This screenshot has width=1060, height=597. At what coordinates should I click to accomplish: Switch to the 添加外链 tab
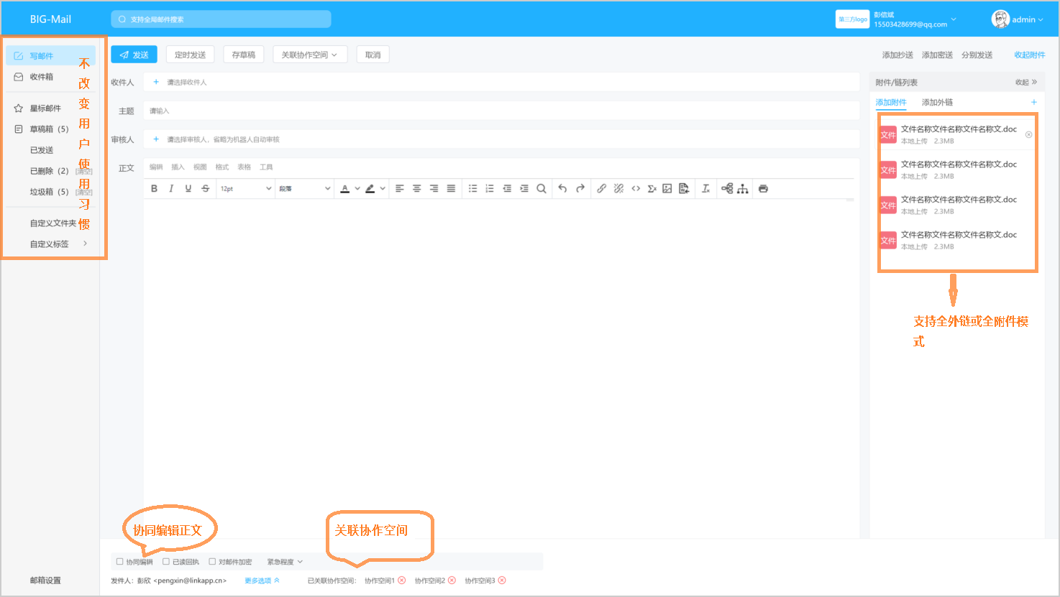point(937,103)
